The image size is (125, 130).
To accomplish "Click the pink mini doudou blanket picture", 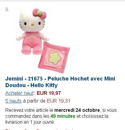I will (x=54, y=57).
